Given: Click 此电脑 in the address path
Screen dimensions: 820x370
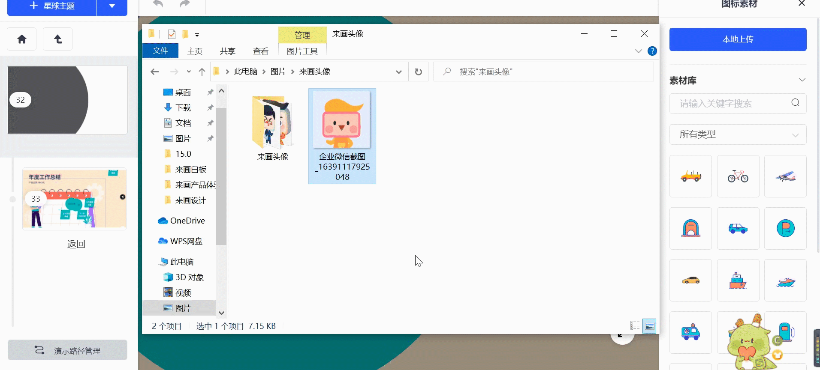Looking at the screenshot, I should click(245, 72).
